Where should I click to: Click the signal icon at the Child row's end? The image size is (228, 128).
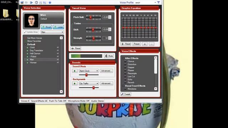pos(58,47)
